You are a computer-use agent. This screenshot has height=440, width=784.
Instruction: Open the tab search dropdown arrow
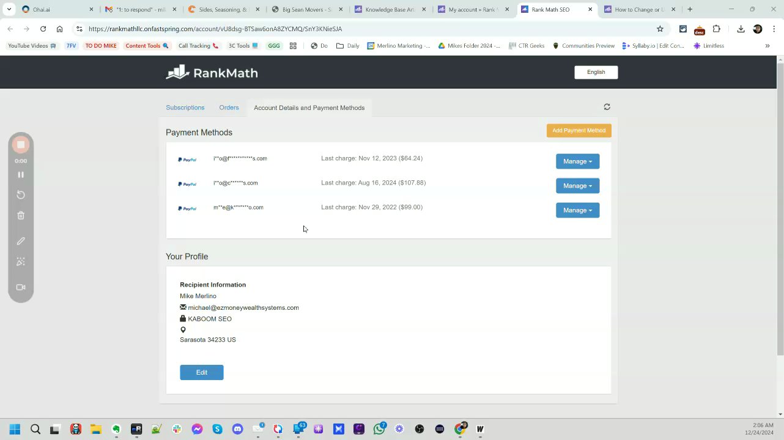pos(9,9)
